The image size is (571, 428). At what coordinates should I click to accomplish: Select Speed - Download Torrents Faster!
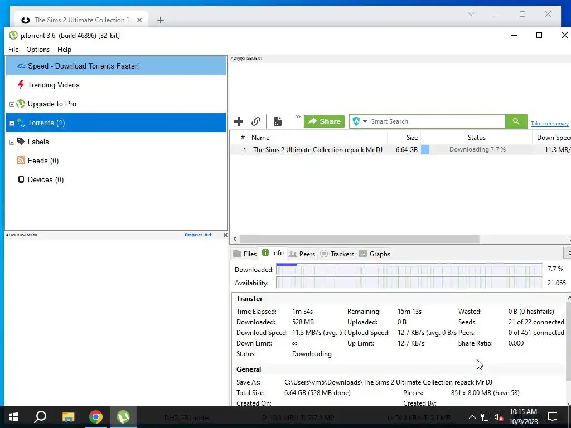(116, 66)
